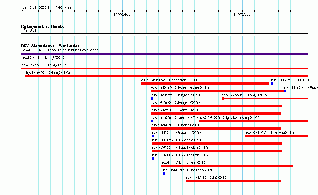Open nsv4733787 (Quan2021) label
The image size is (318, 195).
click(x=183, y=162)
